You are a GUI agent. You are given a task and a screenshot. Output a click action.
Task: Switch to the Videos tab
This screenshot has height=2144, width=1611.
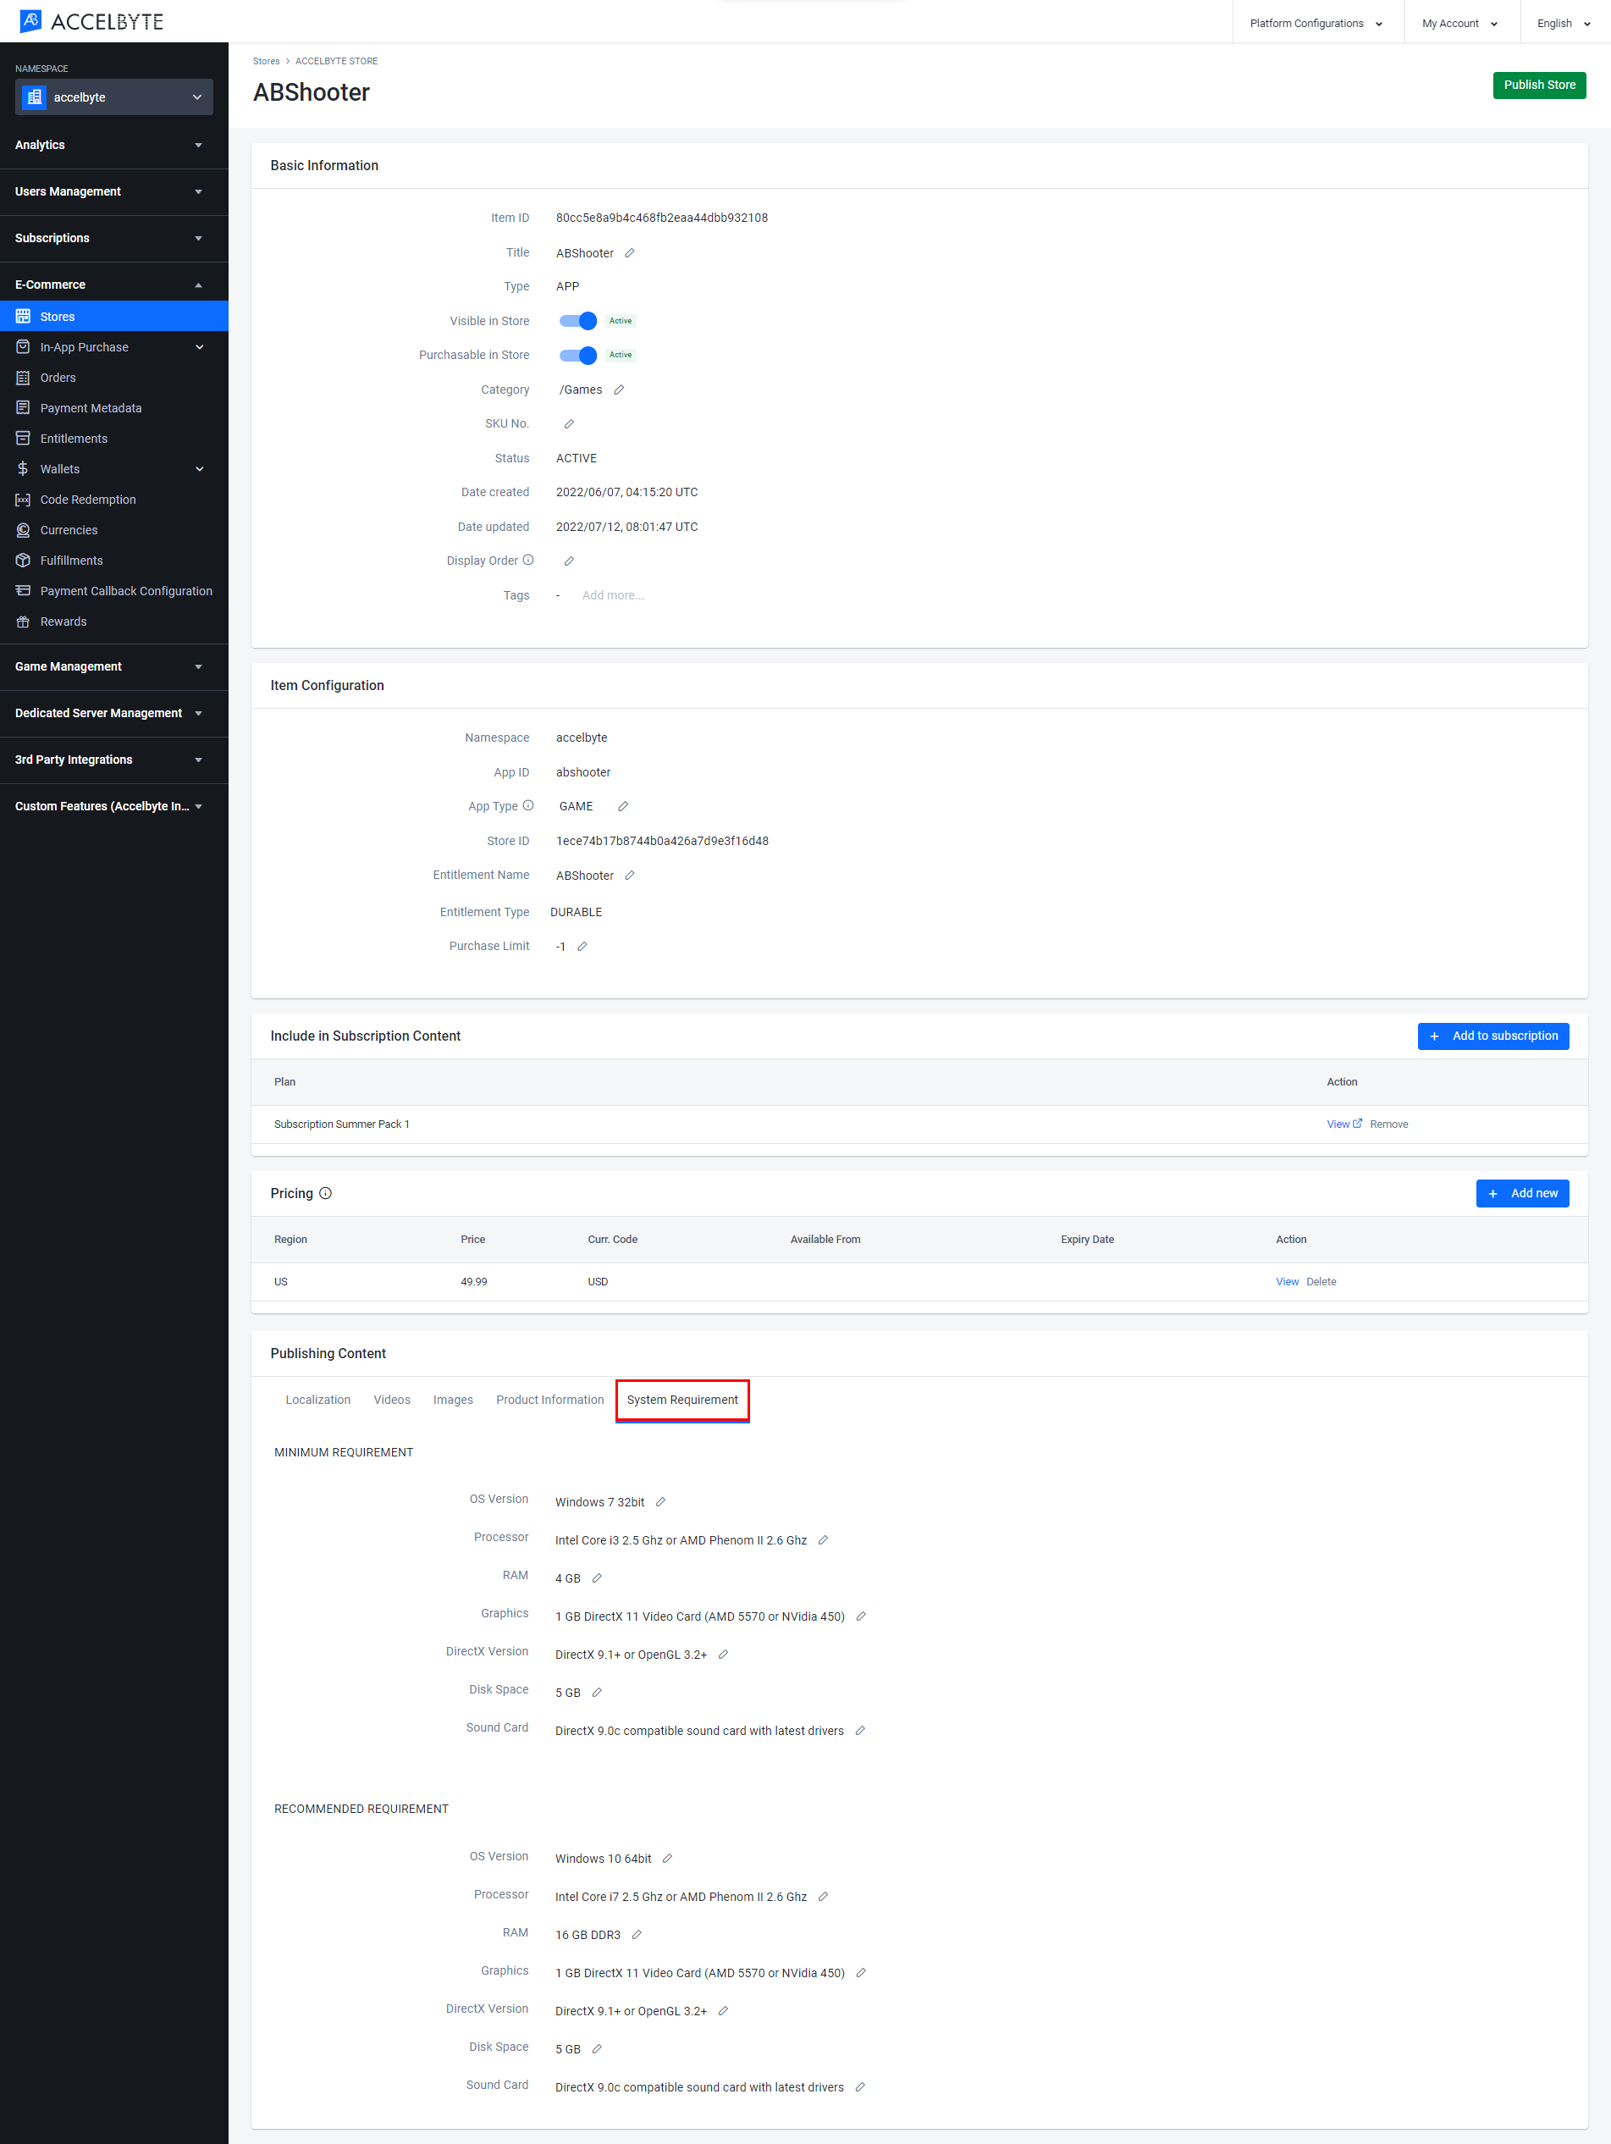tap(392, 1400)
